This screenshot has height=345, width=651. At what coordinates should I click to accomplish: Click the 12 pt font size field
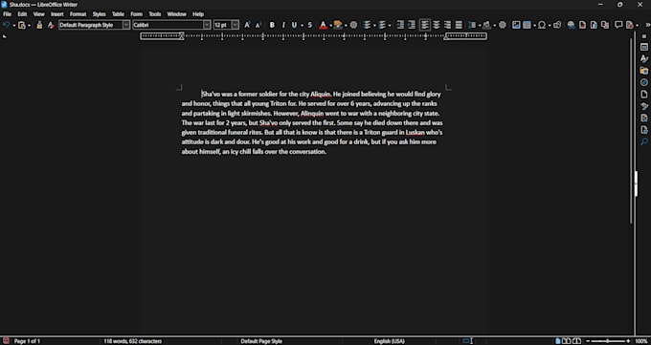(x=222, y=25)
